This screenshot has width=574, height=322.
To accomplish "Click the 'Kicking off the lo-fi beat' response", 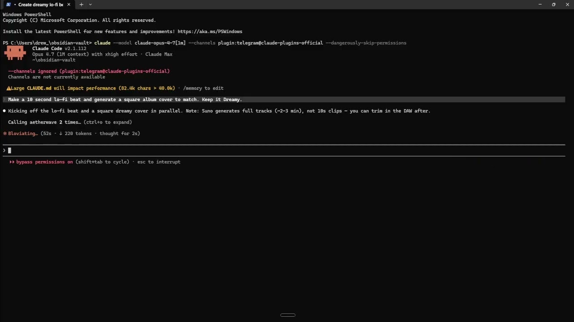I will tap(219, 111).
